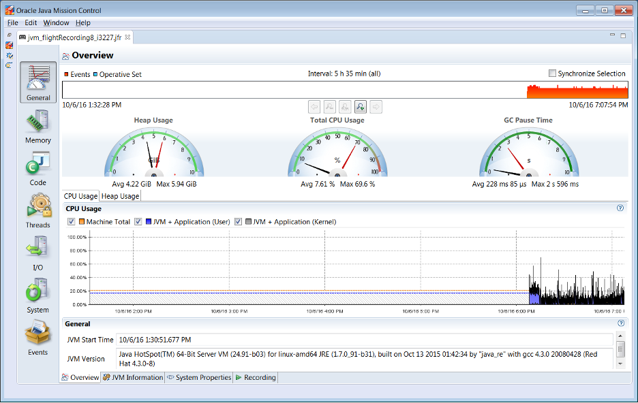
Task: Switch to Recording tab
Action: click(x=256, y=377)
